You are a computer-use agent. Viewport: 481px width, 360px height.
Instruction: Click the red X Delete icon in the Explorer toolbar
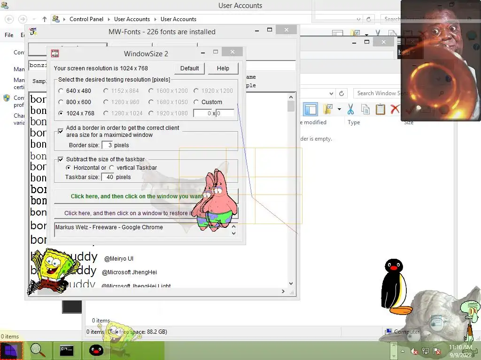click(395, 109)
